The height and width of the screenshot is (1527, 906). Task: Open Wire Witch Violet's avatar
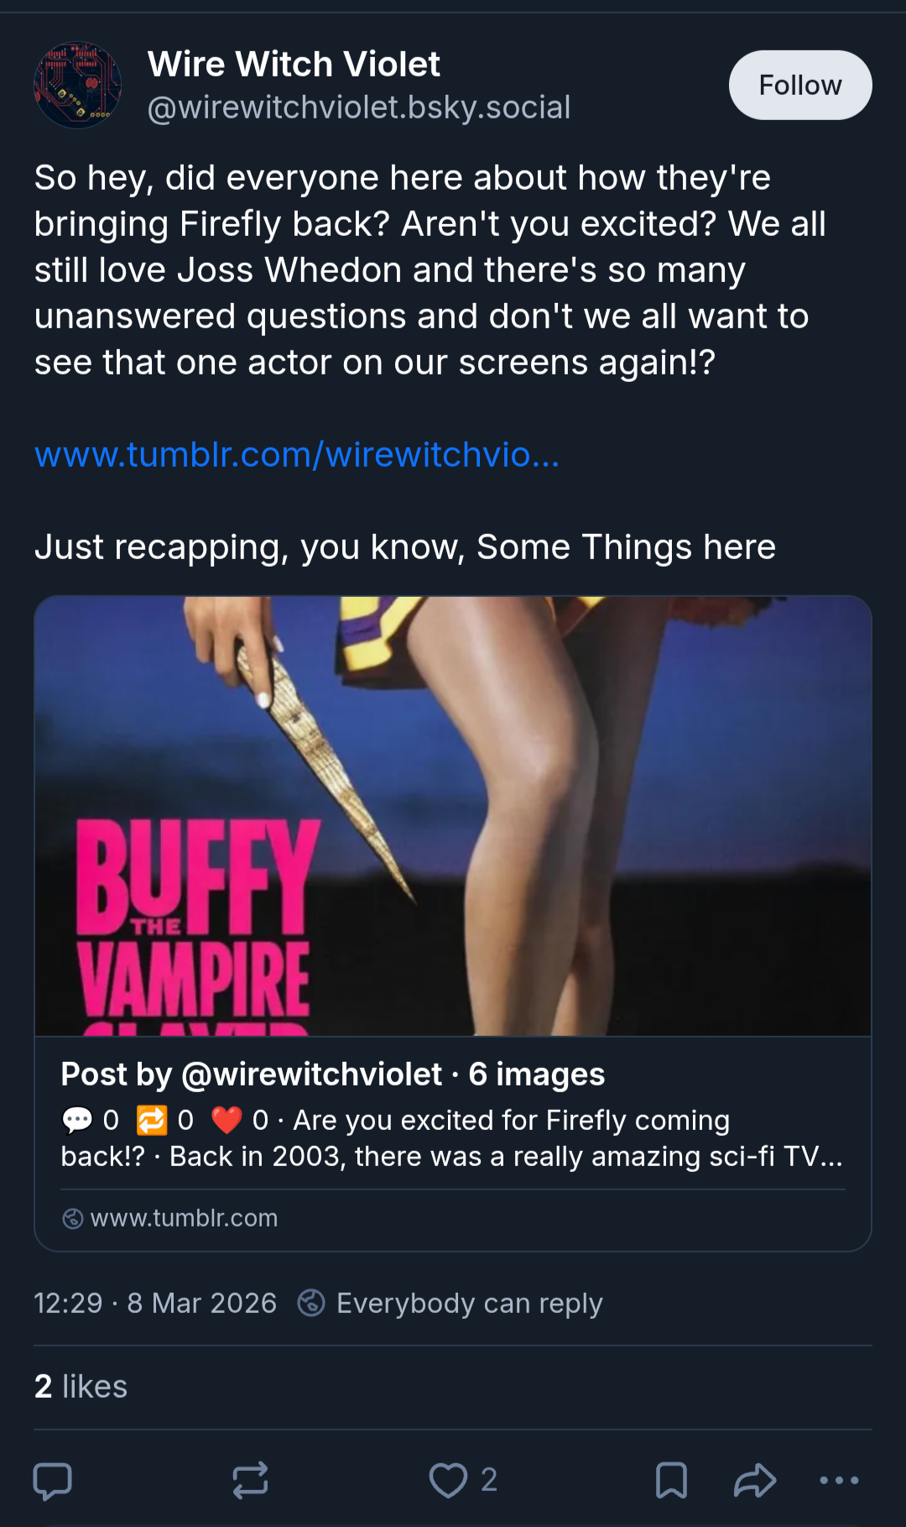coord(77,85)
